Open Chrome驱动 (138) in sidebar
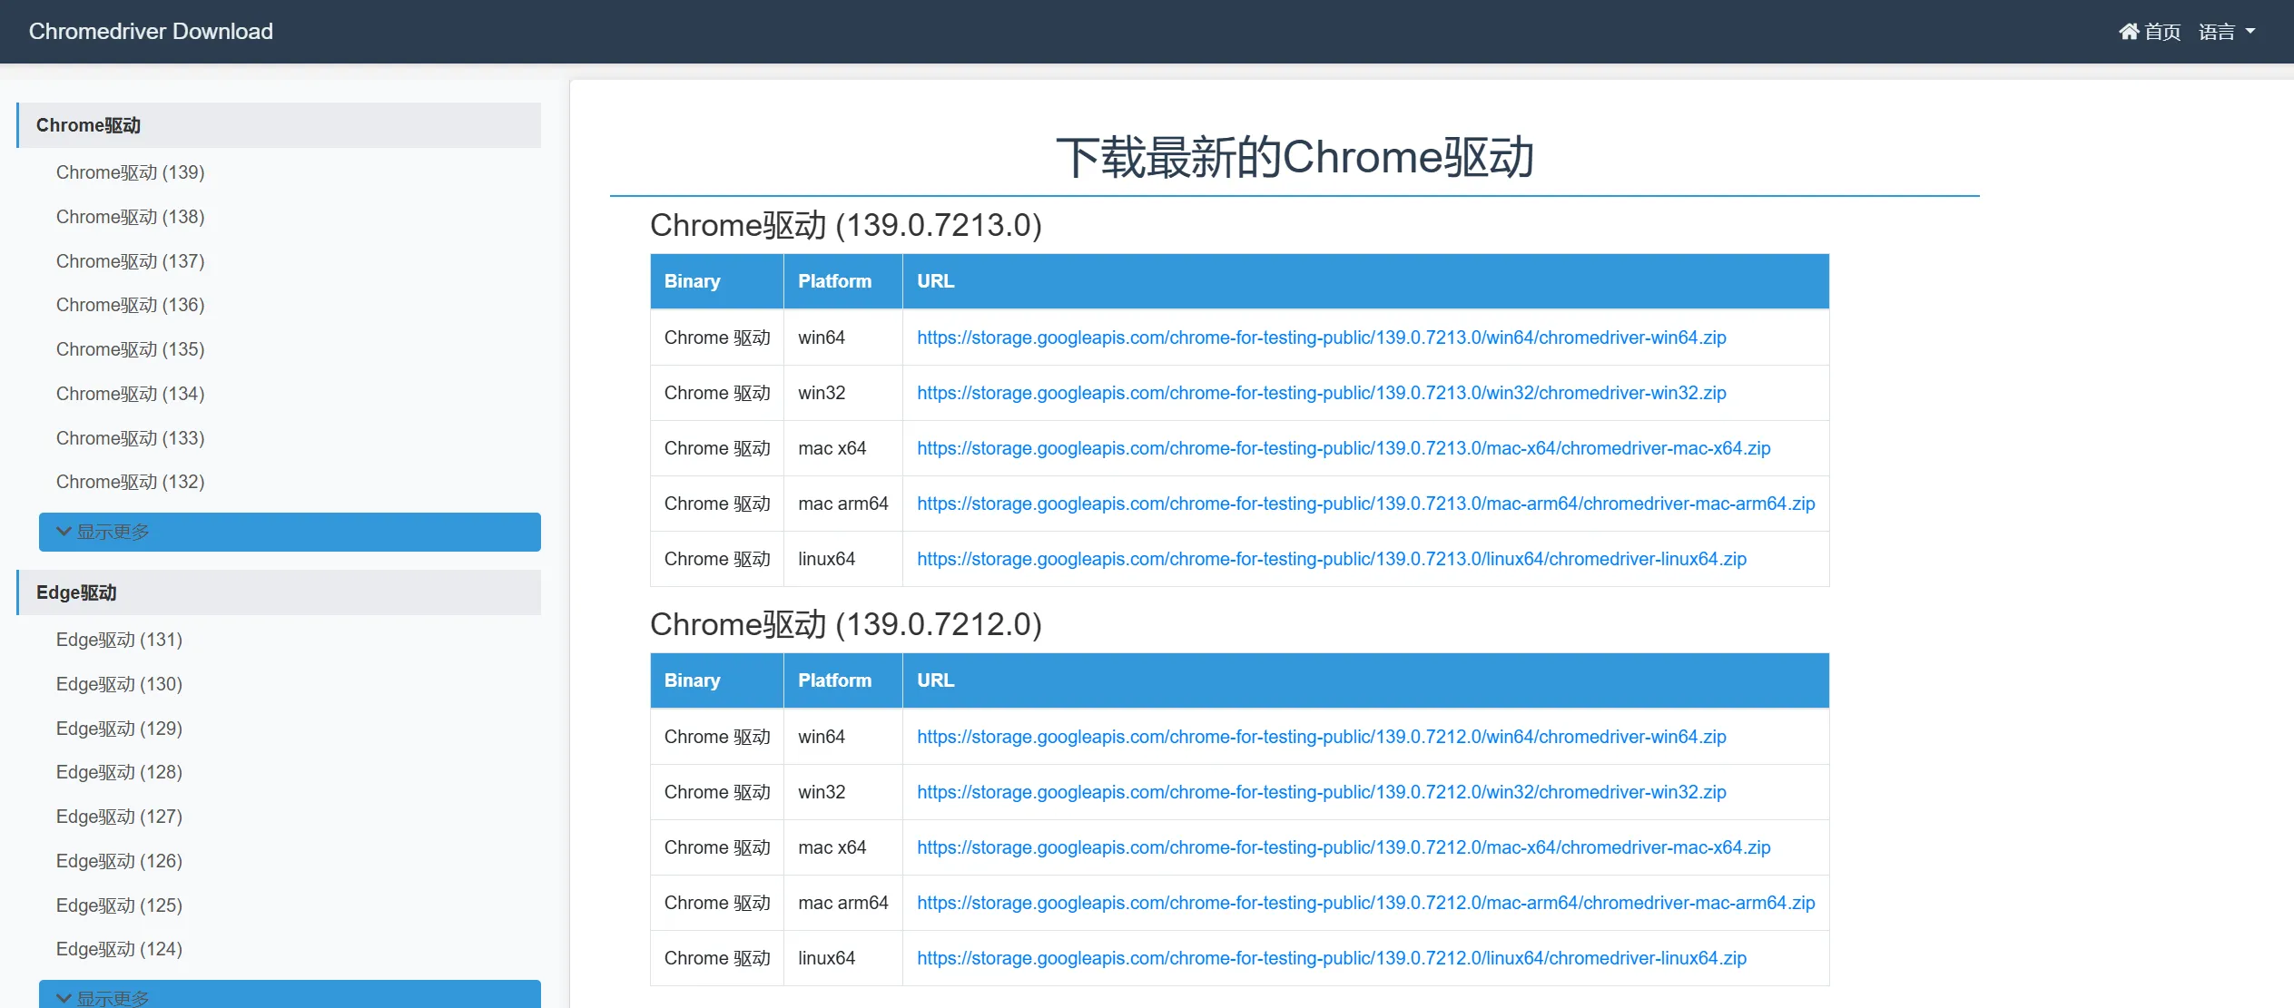This screenshot has height=1008, width=2294. tap(130, 217)
